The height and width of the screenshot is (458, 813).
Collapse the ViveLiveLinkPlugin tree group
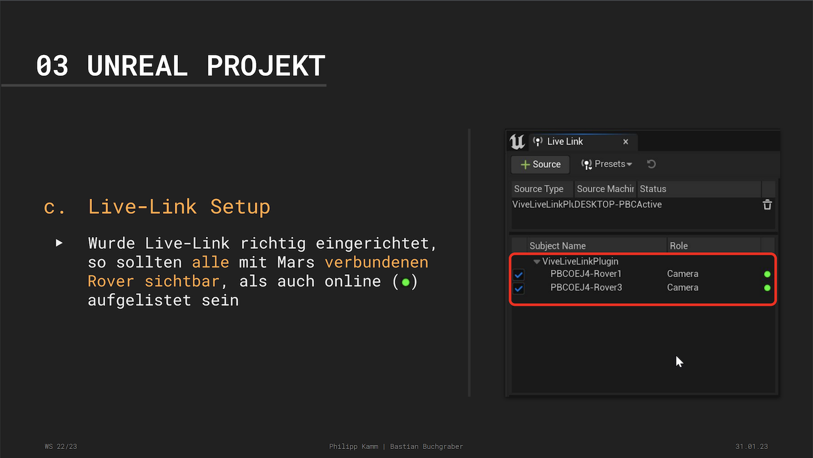pyautogui.click(x=537, y=262)
